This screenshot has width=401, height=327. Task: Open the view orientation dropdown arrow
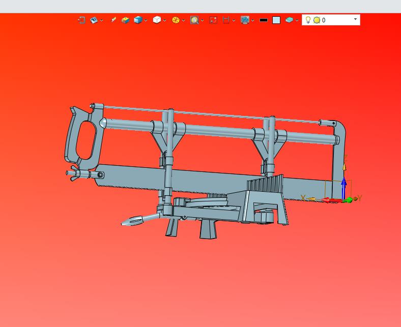102,20
